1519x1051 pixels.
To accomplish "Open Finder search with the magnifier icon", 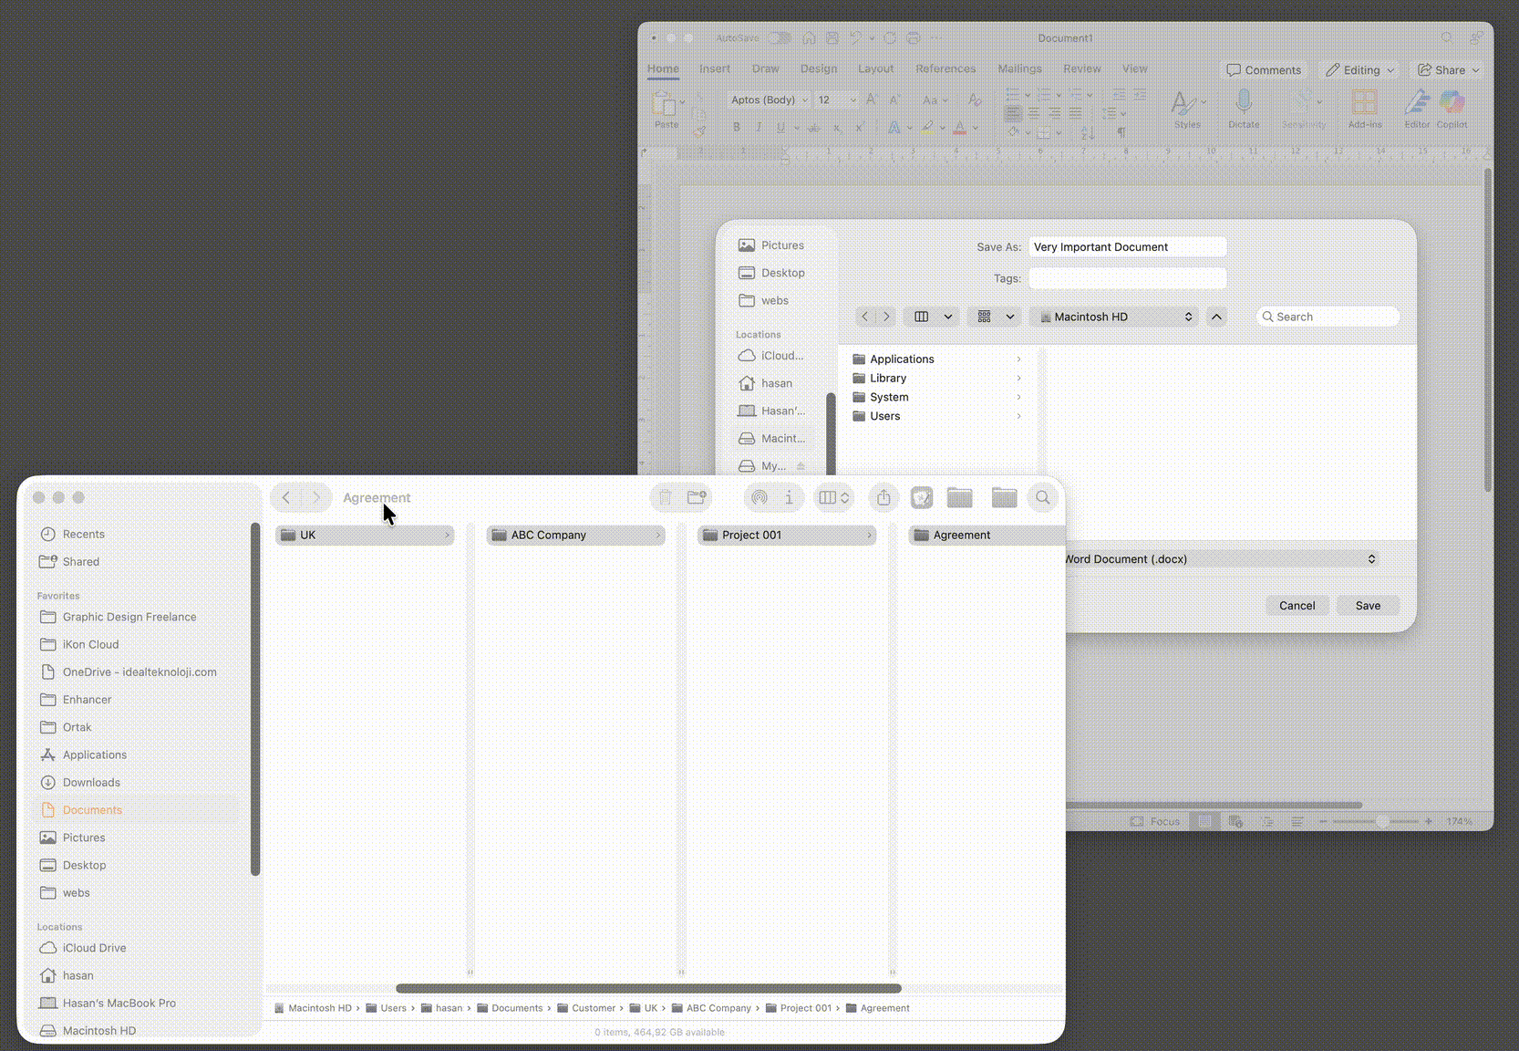I will (x=1042, y=497).
